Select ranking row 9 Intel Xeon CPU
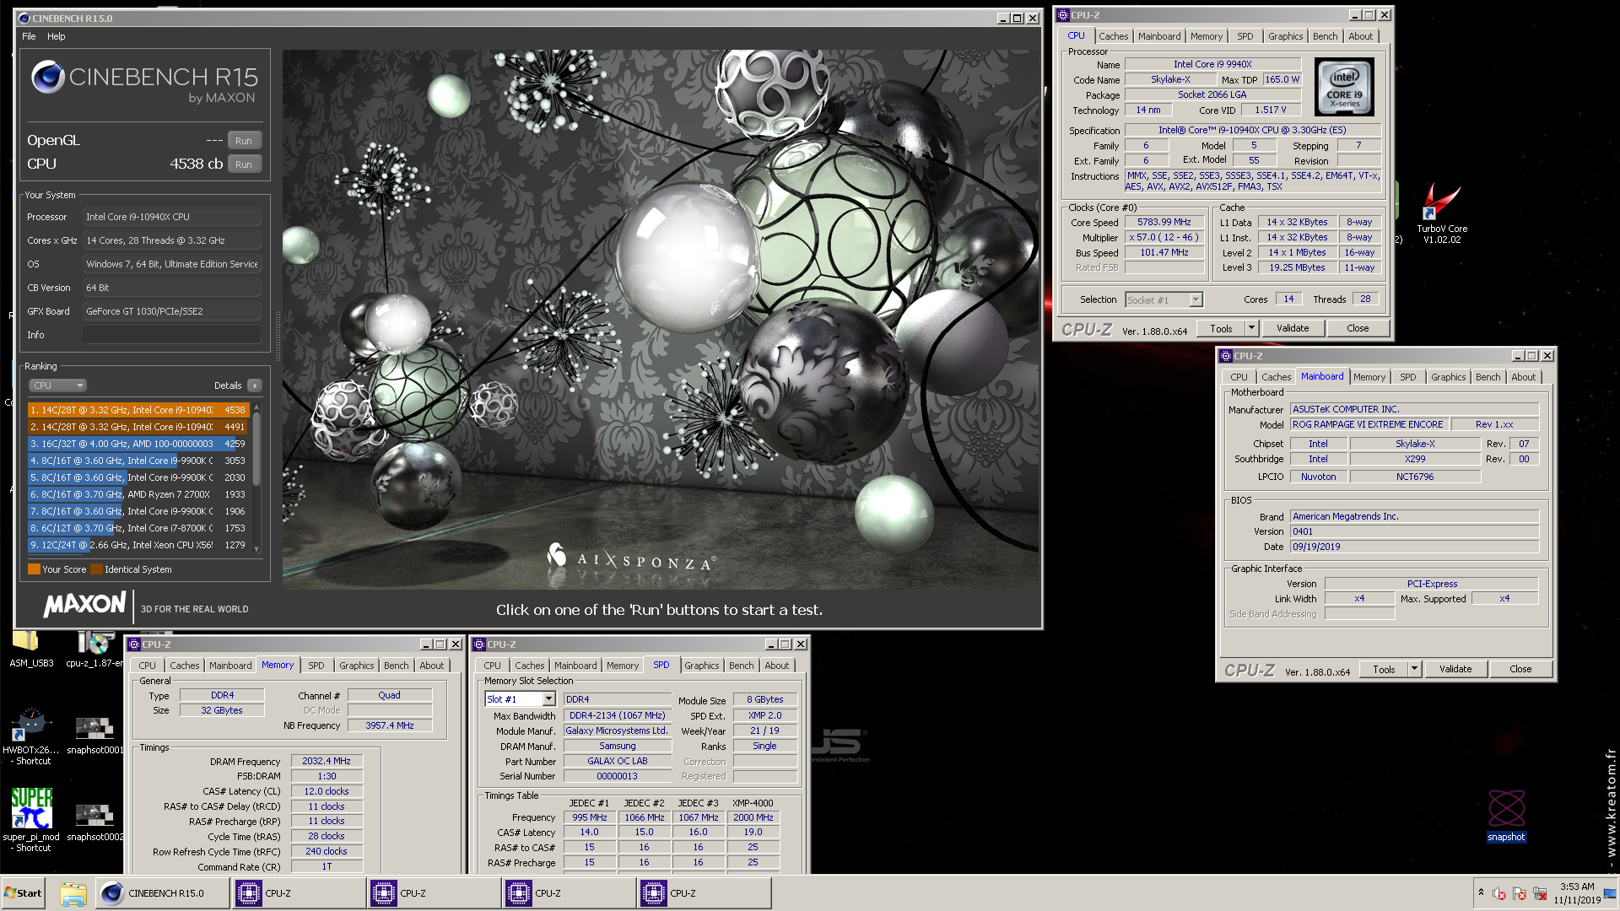The width and height of the screenshot is (1620, 911). pos(138,545)
